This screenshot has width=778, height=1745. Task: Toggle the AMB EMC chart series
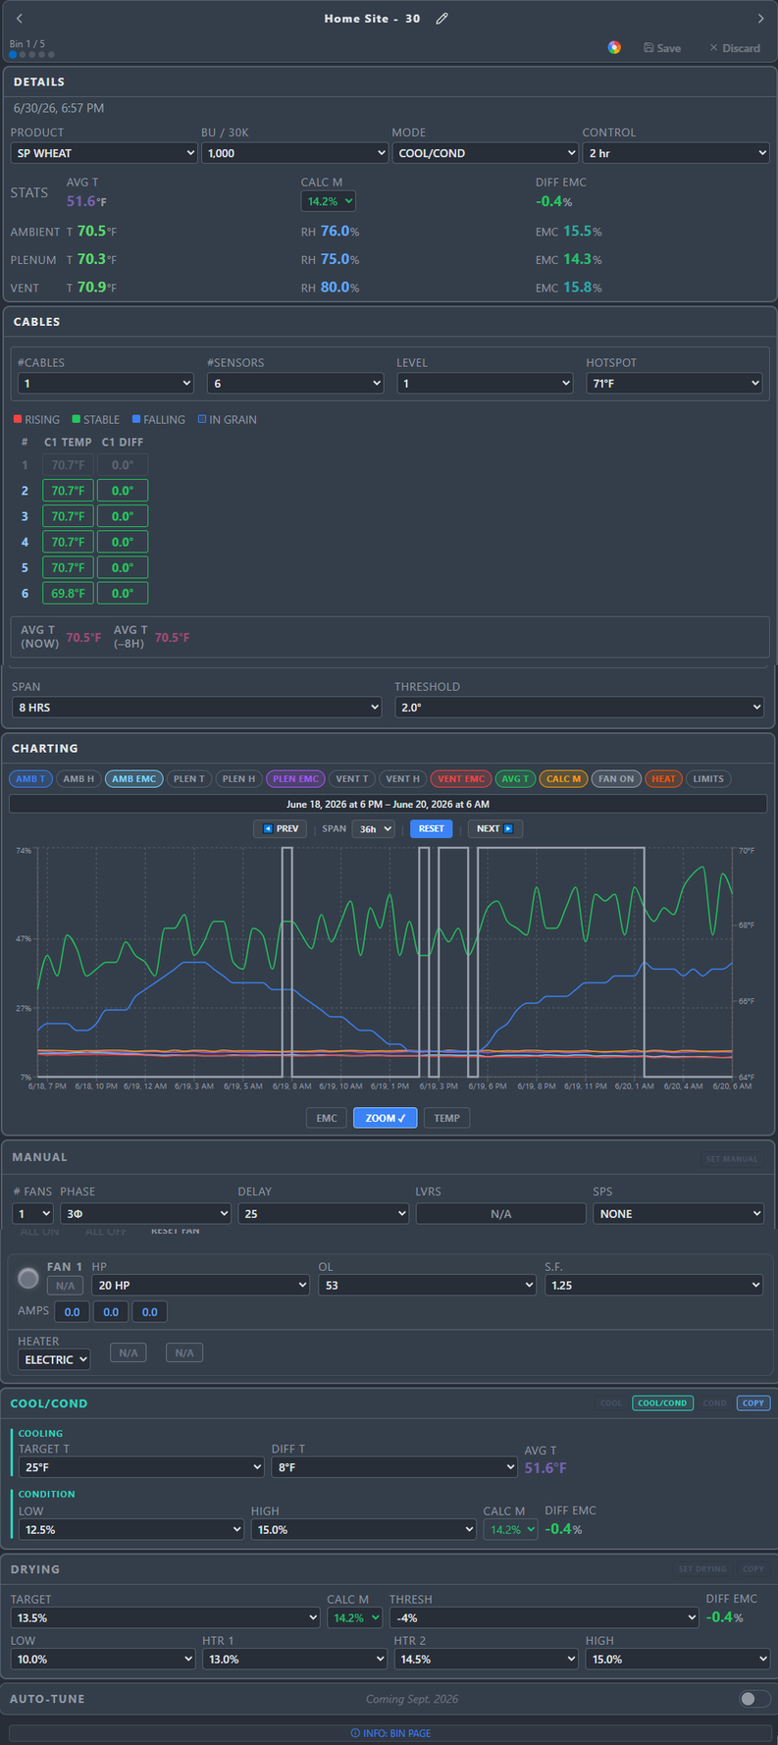tap(134, 778)
